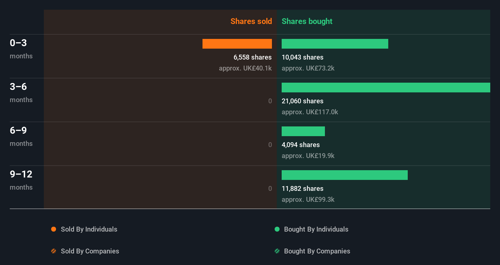Click the 10,043 shares value
The height and width of the screenshot is (265, 500).
click(x=302, y=57)
